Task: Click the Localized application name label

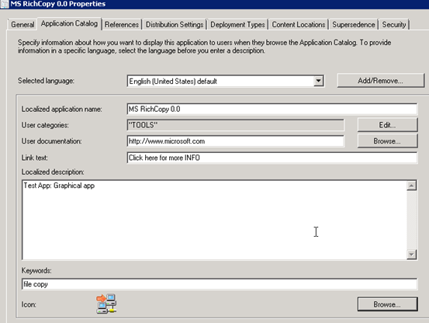Action: click(x=61, y=109)
